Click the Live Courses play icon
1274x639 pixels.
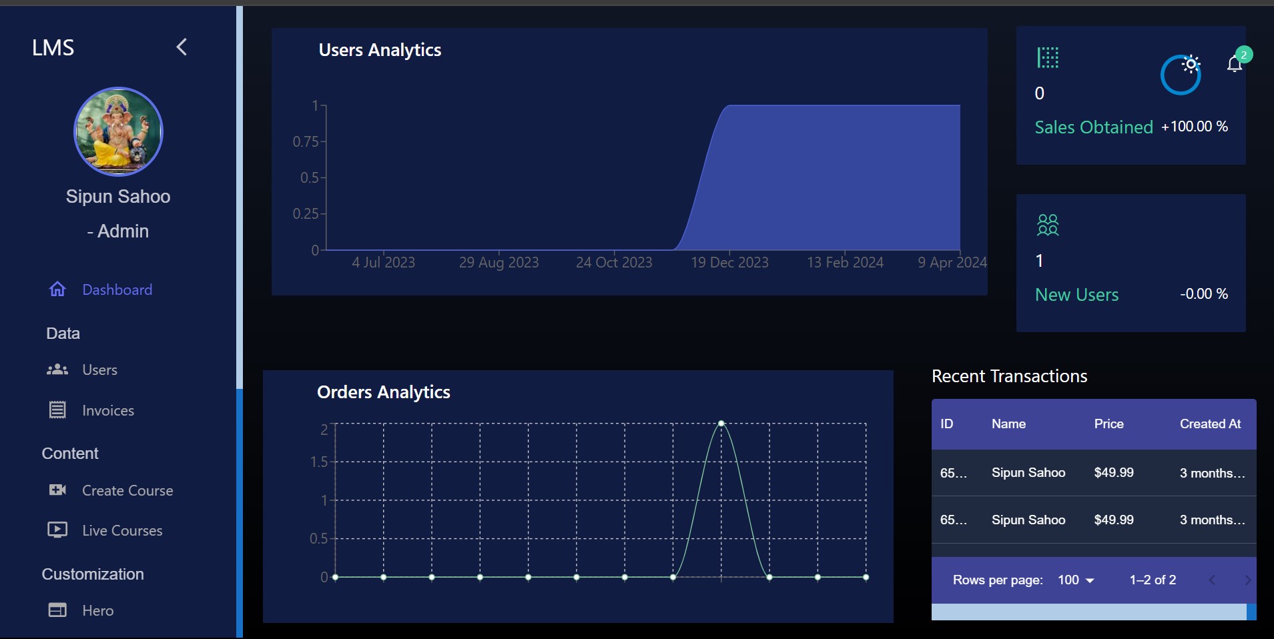(x=57, y=530)
